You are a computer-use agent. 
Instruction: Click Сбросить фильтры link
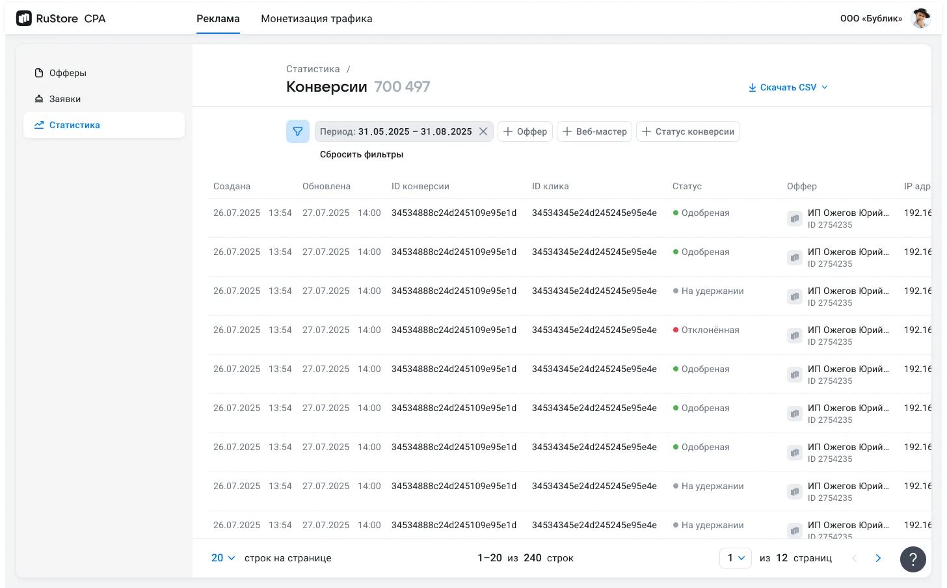pos(362,154)
